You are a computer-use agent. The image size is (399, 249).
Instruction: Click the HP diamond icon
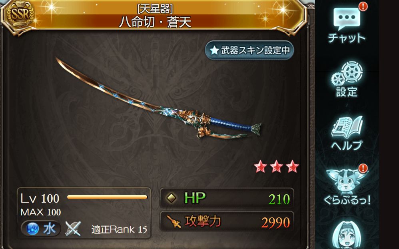tap(171, 197)
